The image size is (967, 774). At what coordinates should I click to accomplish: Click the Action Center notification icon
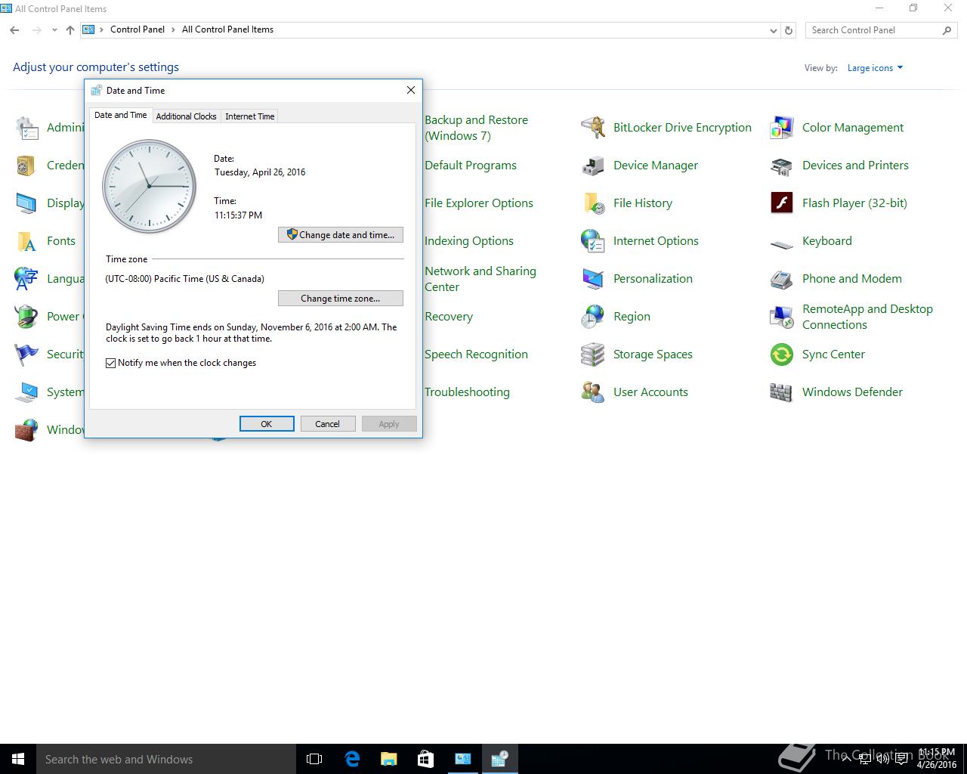pos(901,759)
